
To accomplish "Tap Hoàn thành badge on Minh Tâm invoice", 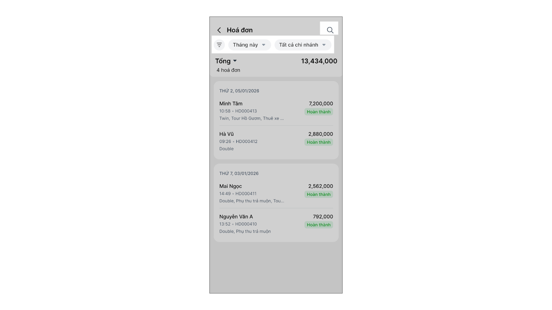I will 318,112.
